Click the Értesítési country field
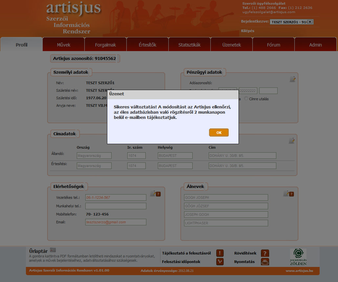The image size is (338, 282). tap(94, 166)
